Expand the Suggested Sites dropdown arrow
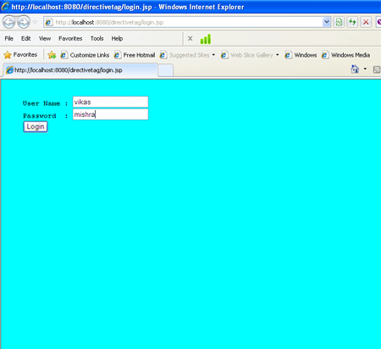Viewport: 381px width, 349px height. pos(213,55)
